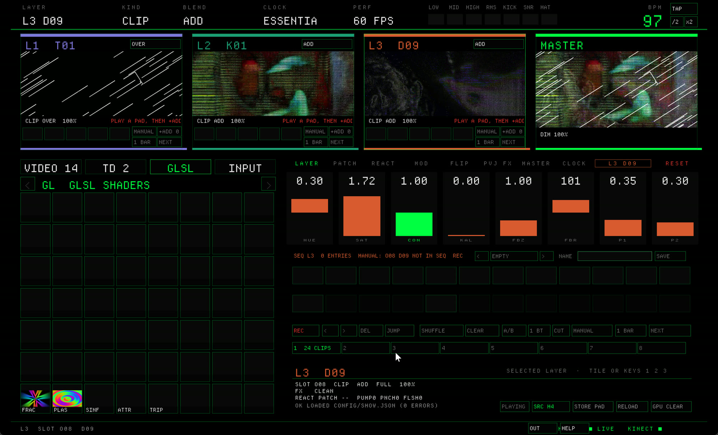Toggle sequencer SHUFFLE
This screenshot has width=718, height=435.
[x=441, y=331]
